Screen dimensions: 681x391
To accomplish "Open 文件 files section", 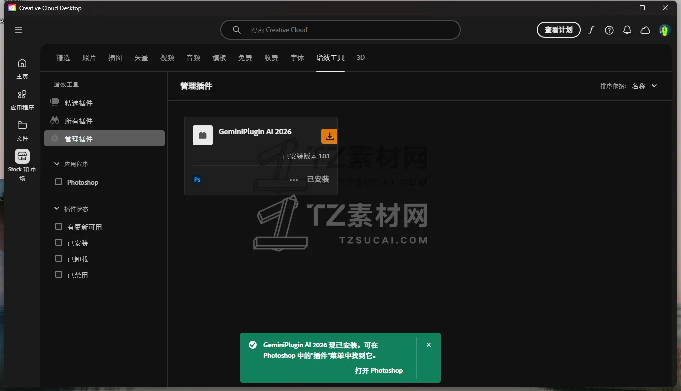I will point(22,131).
